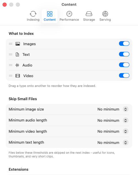Click the 'Extensions' heading
Image resolution: width=138 pixels, height=175 pixels.
(x=18, y=170)
